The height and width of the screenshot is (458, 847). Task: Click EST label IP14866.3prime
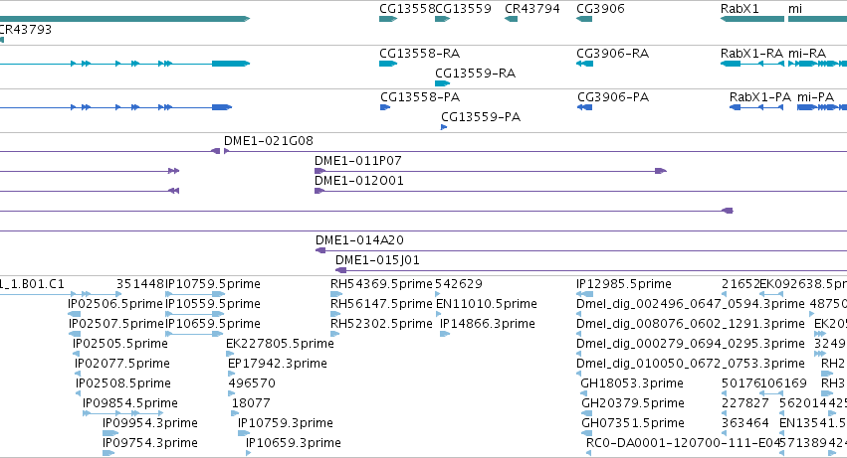click(x=488, y=324)
